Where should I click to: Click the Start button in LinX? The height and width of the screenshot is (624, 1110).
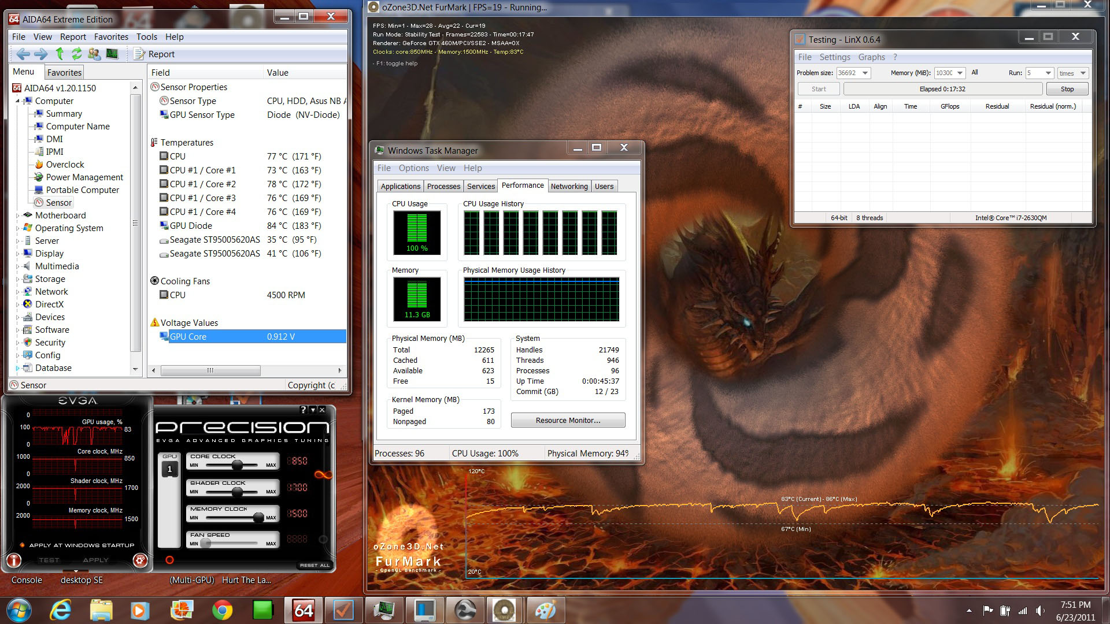819,89
